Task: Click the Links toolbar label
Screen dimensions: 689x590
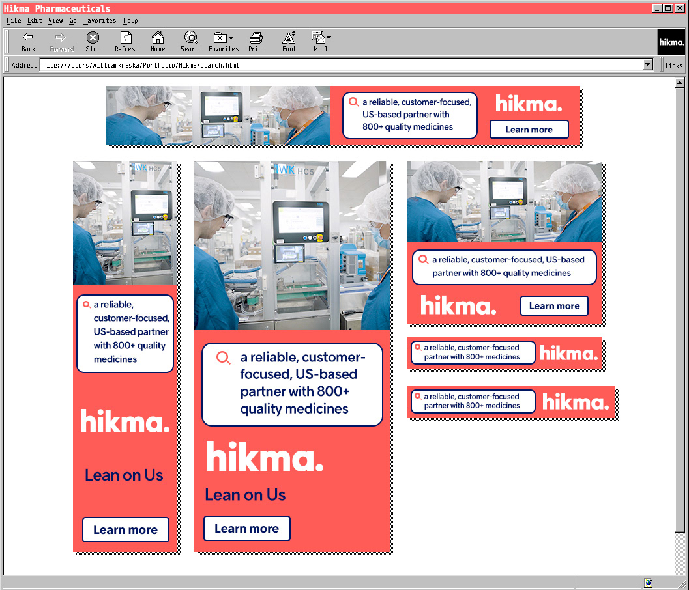Action: click(x=673, y=65)
